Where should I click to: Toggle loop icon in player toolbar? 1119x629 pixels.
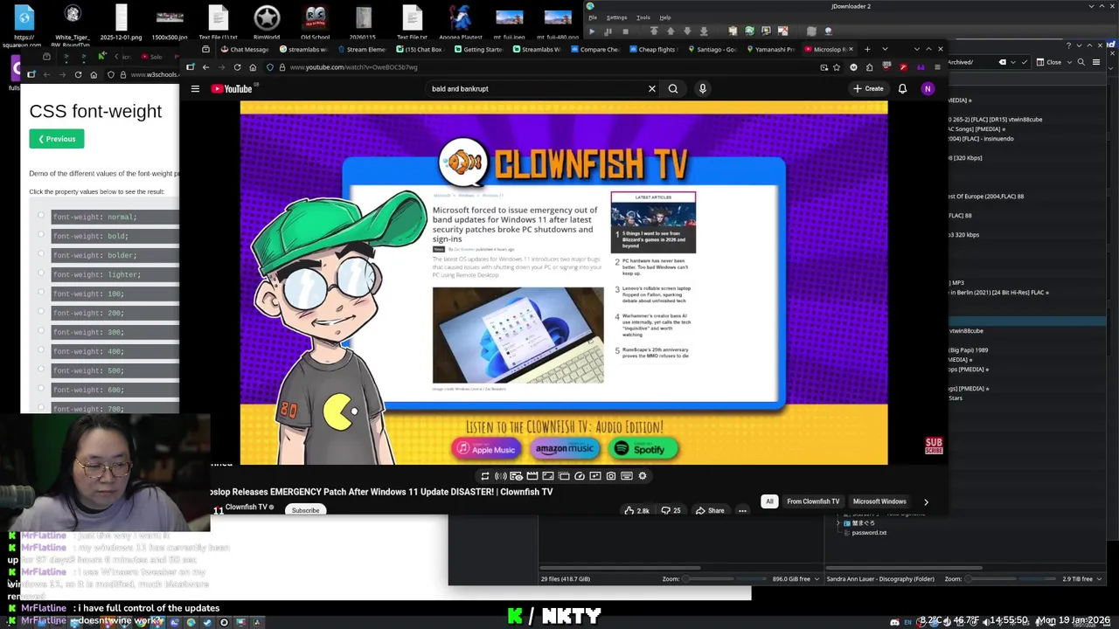[x=485, y=476]
